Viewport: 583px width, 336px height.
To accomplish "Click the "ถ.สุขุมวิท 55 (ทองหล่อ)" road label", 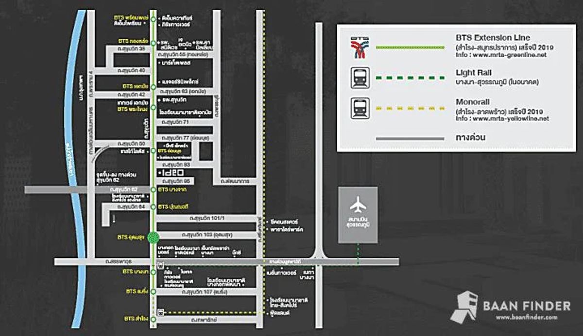I will point(184,56).
